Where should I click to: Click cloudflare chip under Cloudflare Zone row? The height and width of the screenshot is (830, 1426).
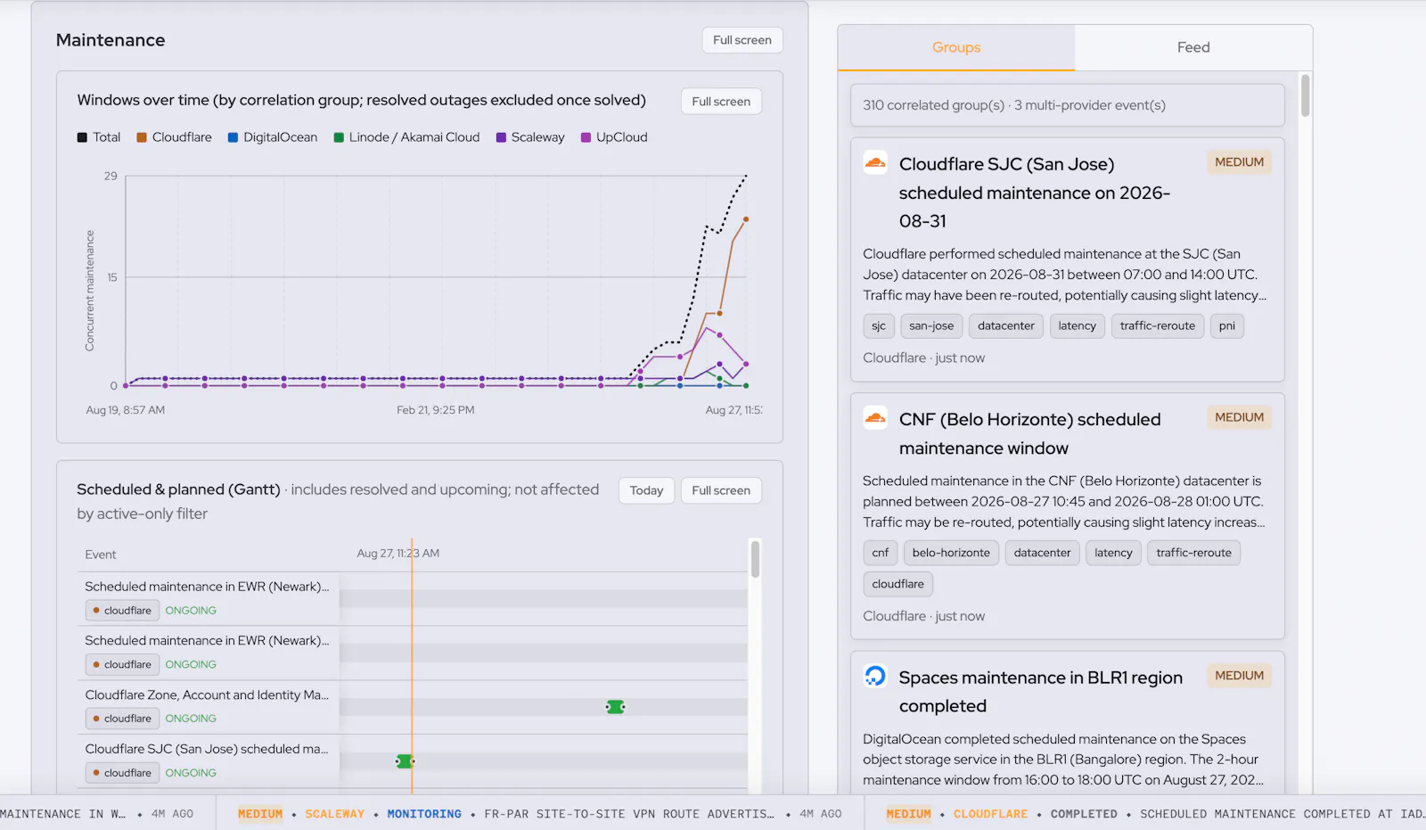pyautogui.click(x=122, y=719)
